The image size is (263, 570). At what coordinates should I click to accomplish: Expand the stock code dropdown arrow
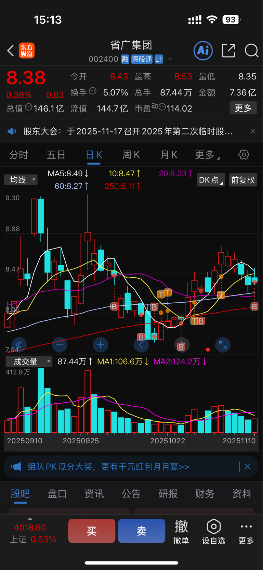pyautogui.click(x=170, y=60)
